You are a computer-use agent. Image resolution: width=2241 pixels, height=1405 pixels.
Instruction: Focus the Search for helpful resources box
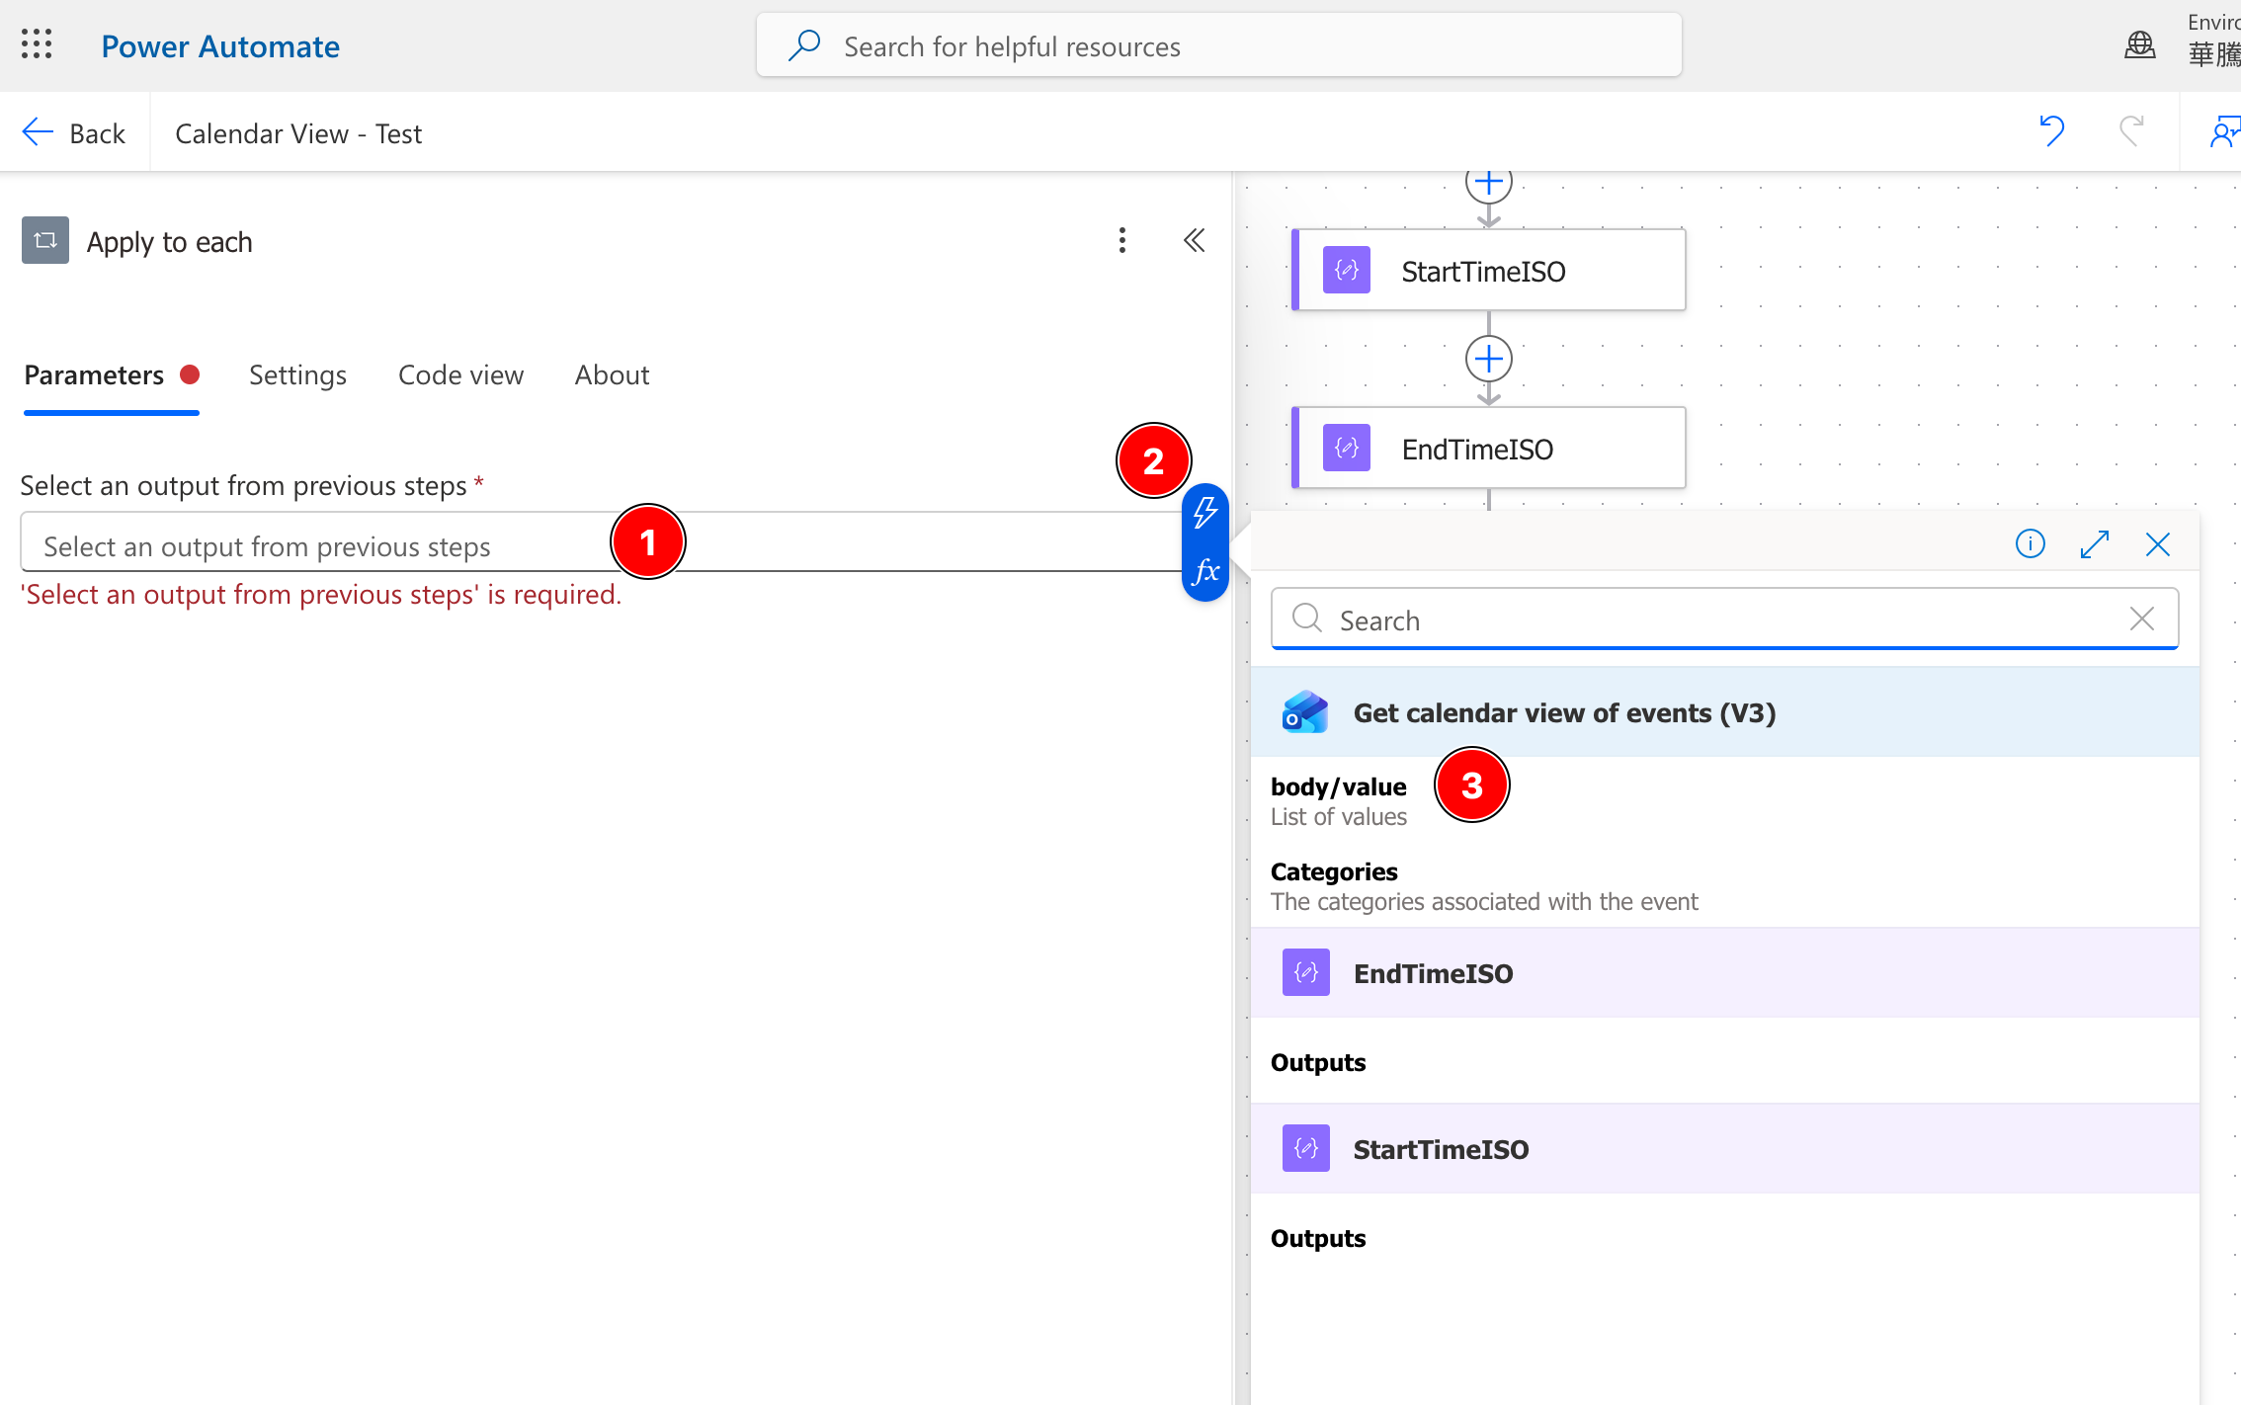[1218, 45]
